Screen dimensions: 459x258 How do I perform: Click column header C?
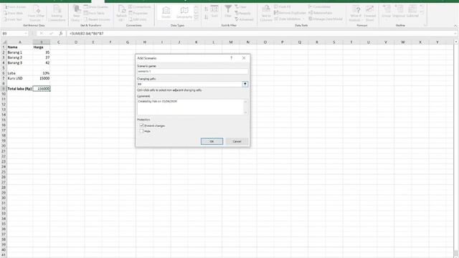[x=59, y=42]
